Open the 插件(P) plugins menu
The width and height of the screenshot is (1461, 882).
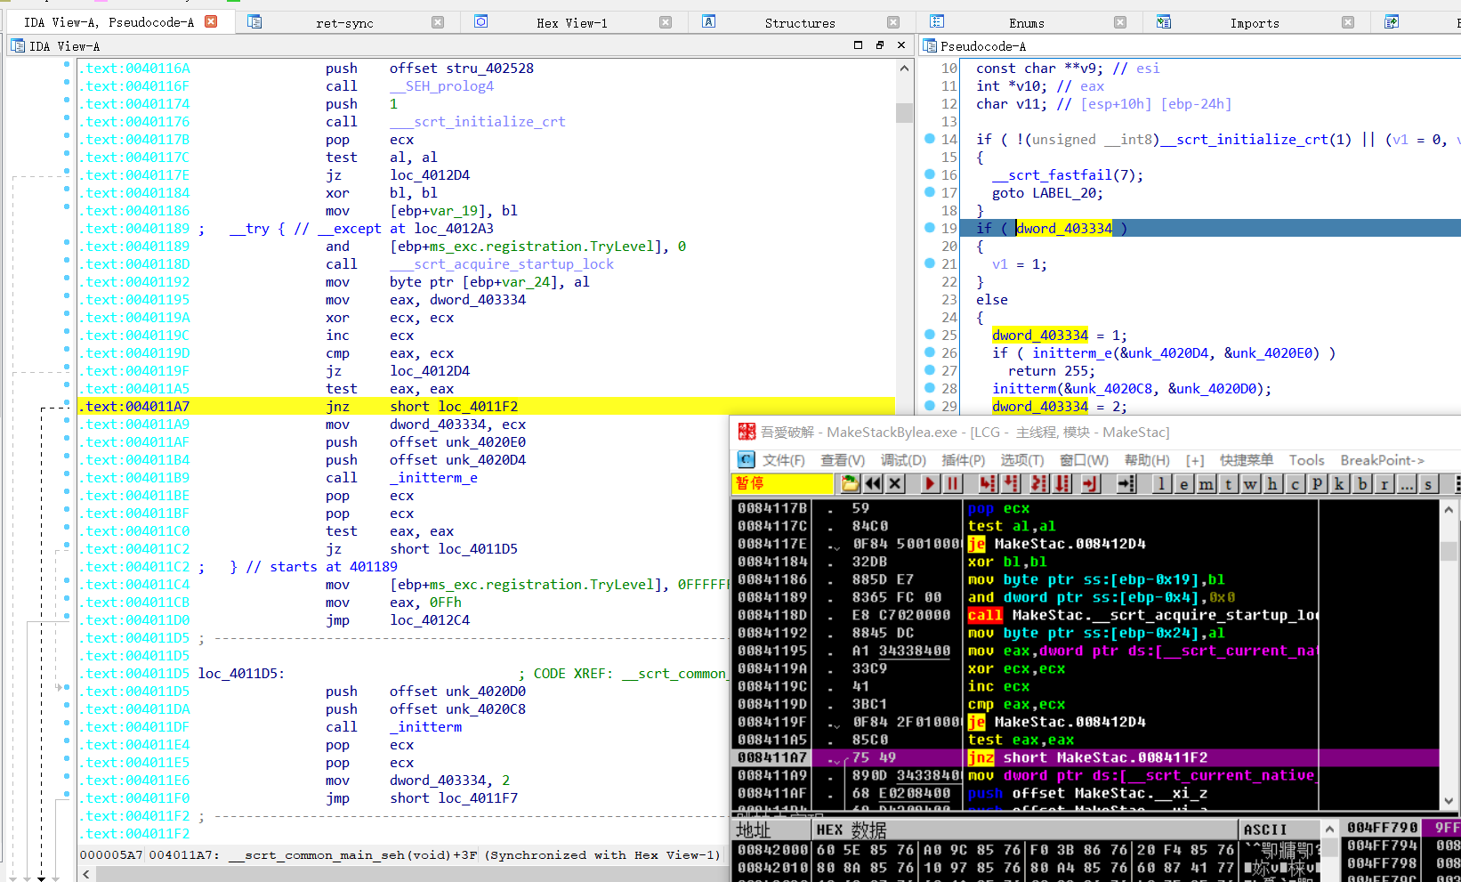click(x=963, y=460)
